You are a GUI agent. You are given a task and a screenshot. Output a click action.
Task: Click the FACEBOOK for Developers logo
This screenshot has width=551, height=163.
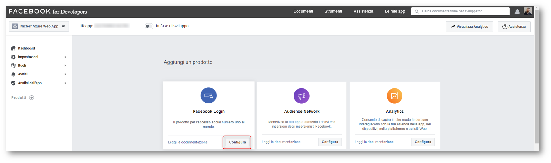point(48,12)
